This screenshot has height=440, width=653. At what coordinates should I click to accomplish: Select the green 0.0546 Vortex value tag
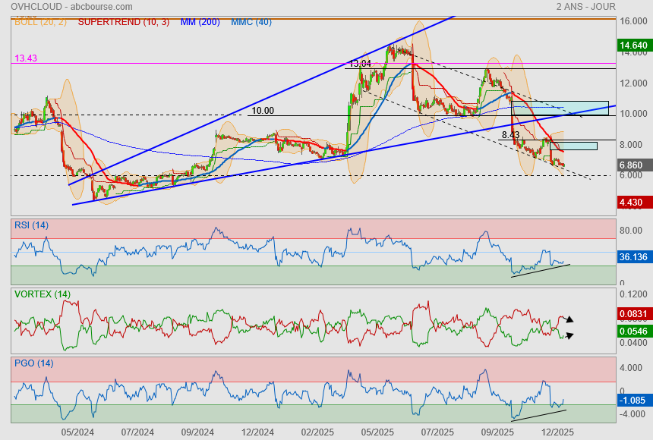(x=633, y=332)
